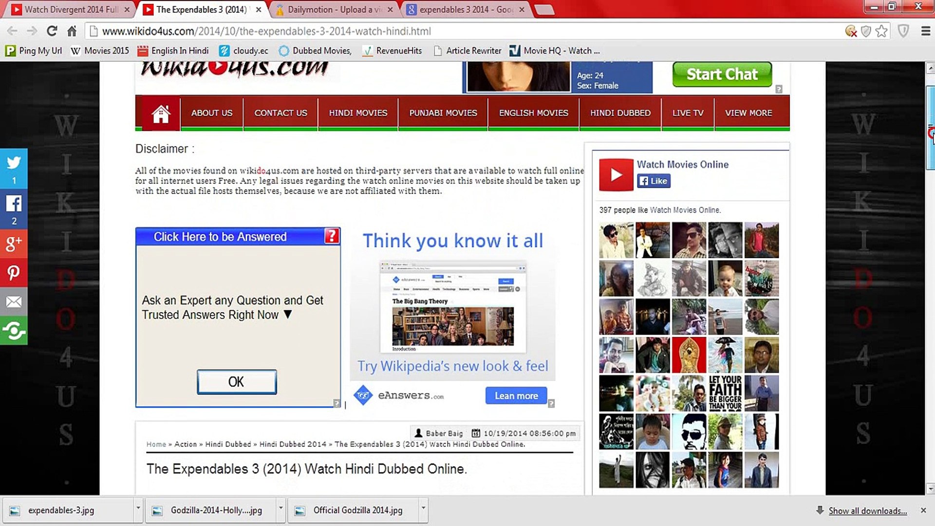
Task: Open RevenueHits bookmark
Action: coord(393,51)
